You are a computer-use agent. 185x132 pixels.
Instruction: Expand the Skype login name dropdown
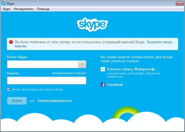pyautogui.click(x=82, y=64)
